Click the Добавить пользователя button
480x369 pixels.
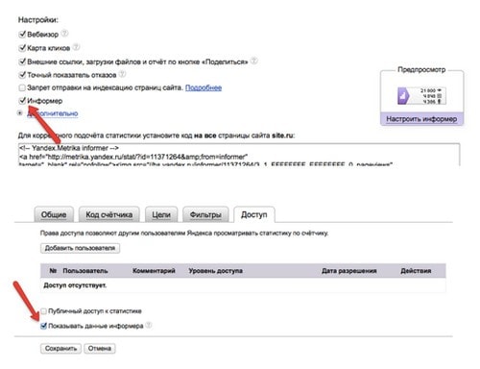(80, 248)
